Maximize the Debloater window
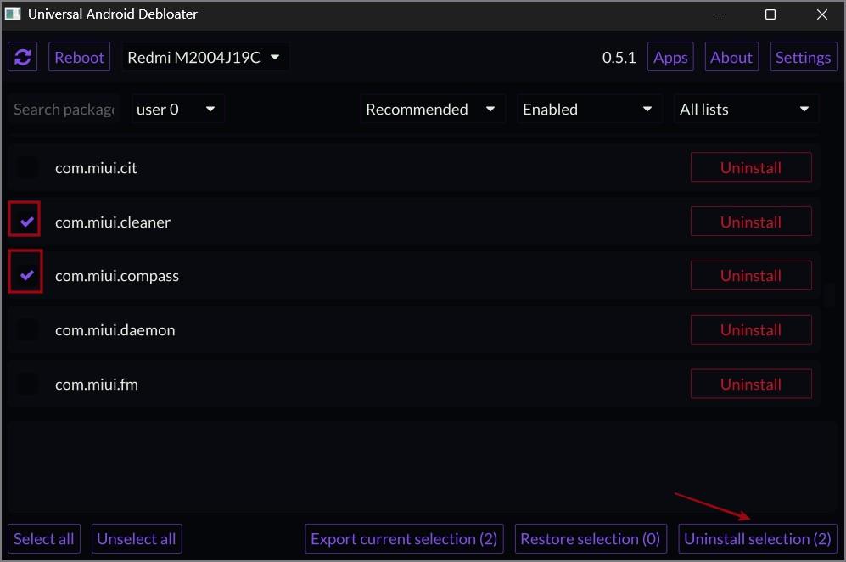 770,14
